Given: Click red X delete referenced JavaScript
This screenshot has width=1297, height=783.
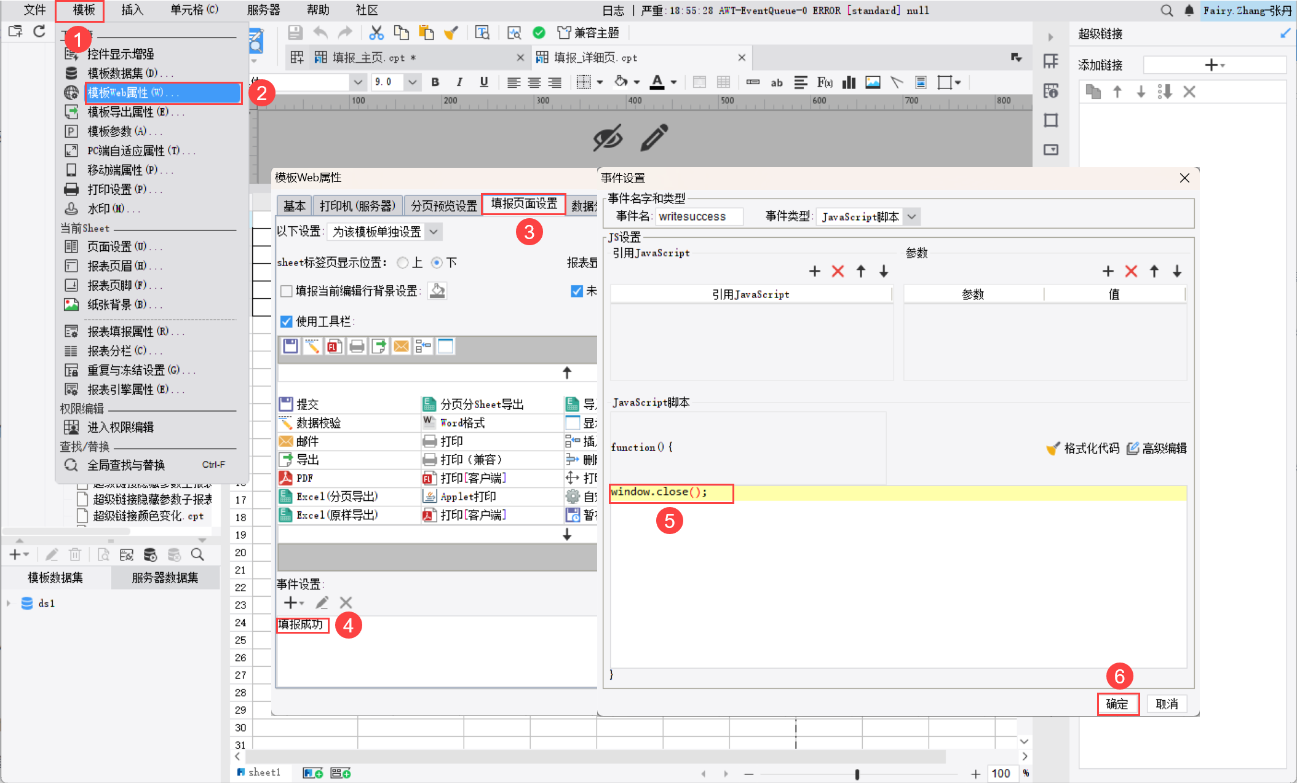Looking at the screenshot, I should tap(838, 271).
